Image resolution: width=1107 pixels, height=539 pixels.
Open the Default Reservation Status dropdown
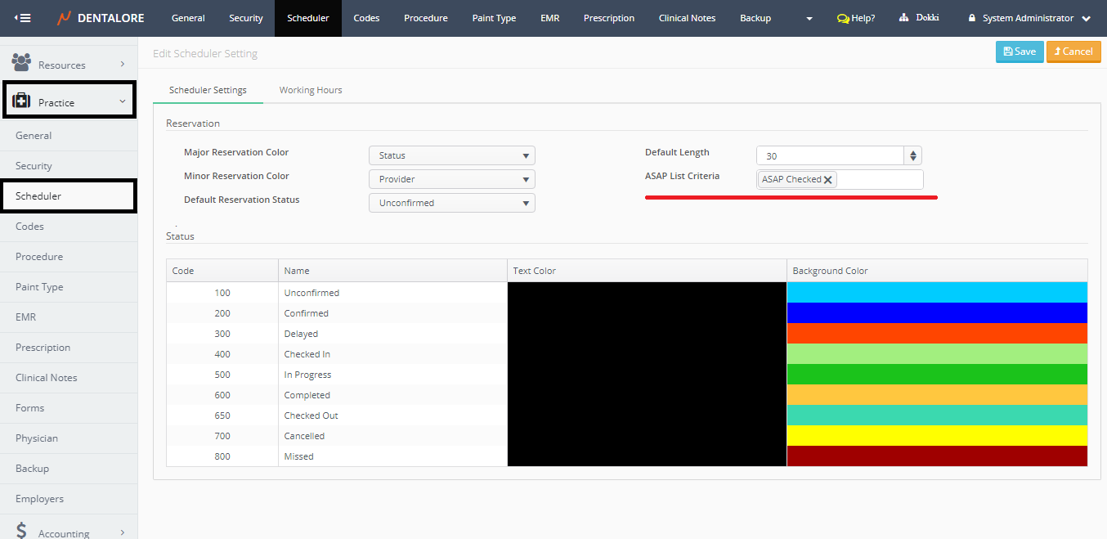(x=451, y=203)
